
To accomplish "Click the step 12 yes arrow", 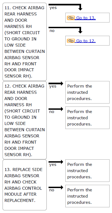I will [56, 83].
